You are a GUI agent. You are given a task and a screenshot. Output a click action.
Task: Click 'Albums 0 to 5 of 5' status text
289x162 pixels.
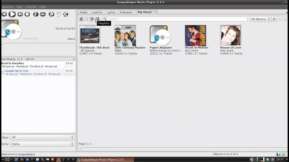coord(226,154)
